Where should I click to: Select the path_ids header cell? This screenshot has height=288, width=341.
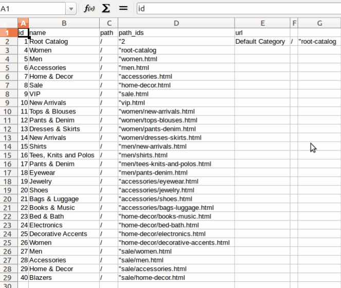pos(176,33)
